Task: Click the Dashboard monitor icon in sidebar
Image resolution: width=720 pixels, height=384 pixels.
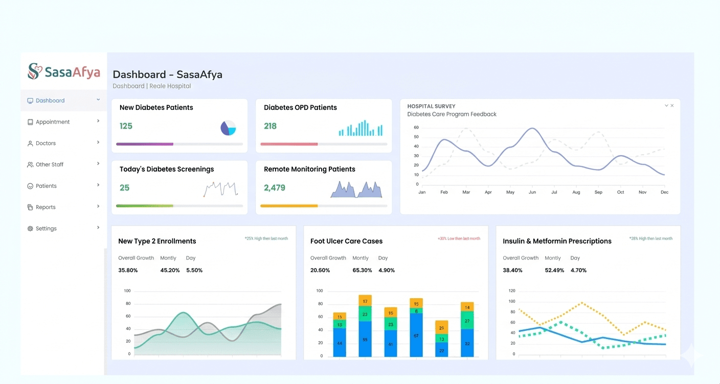Action: tap(30, 101)
